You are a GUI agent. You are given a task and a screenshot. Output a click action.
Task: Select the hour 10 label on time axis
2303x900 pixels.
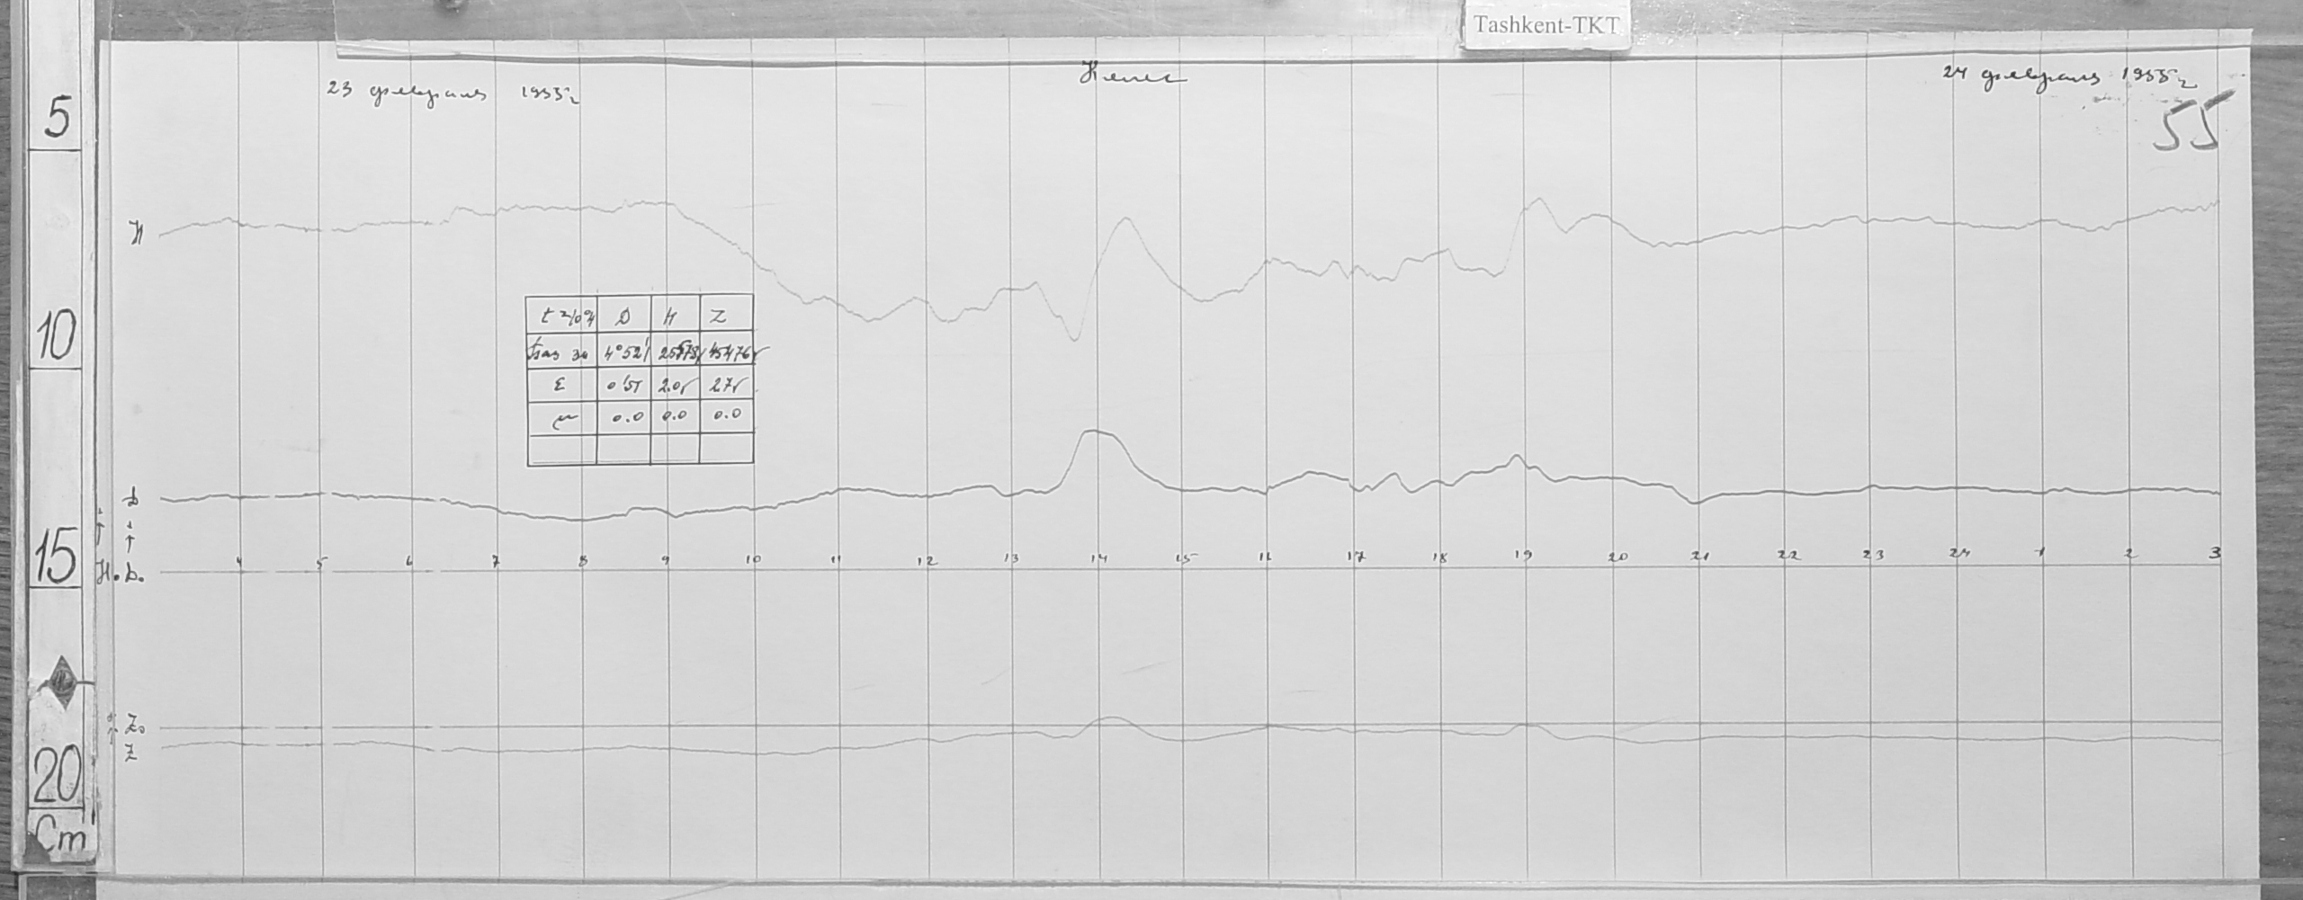[x=753, y=559]
